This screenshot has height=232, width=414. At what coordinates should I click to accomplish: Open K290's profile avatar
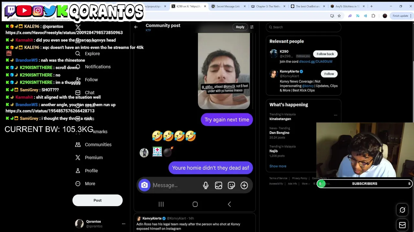coord(274,54)
